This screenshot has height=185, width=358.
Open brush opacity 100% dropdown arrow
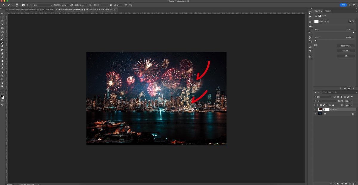pyautogui.click(x=68, y=5)
